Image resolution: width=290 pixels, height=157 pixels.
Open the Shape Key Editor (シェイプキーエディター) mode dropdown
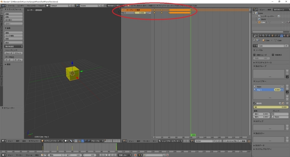pos(170,141)
